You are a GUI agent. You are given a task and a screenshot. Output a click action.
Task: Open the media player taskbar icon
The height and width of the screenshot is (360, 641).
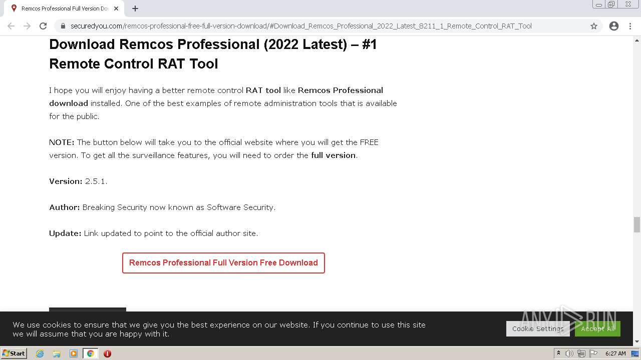pyautogui.click(x=74, y=353)
